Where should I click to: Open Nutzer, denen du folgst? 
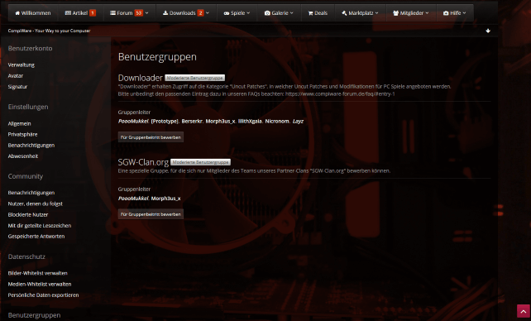pos(36,204)
